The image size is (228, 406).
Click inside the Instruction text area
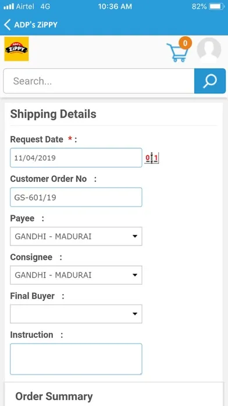(76, 359)
